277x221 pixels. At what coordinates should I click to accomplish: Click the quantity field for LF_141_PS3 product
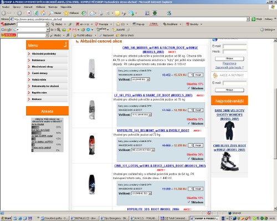click(x=191, y=110)
